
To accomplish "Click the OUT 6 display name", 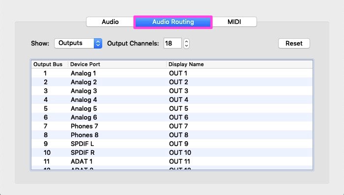I will tap(178, 118).
